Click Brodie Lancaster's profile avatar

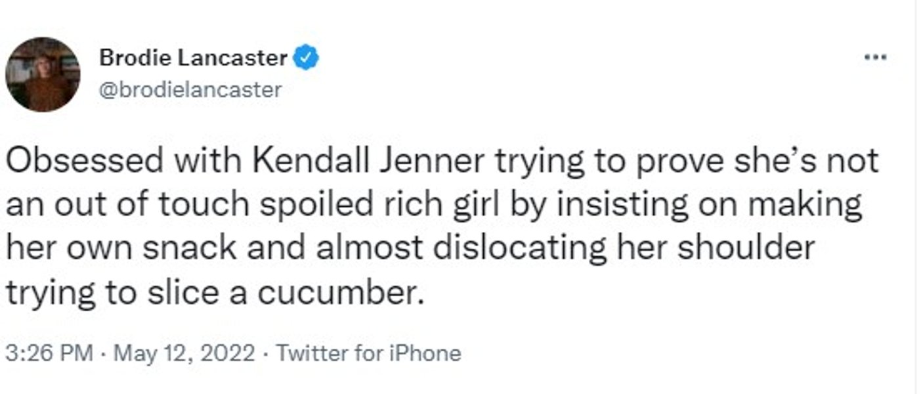click(x=43, y=74)
